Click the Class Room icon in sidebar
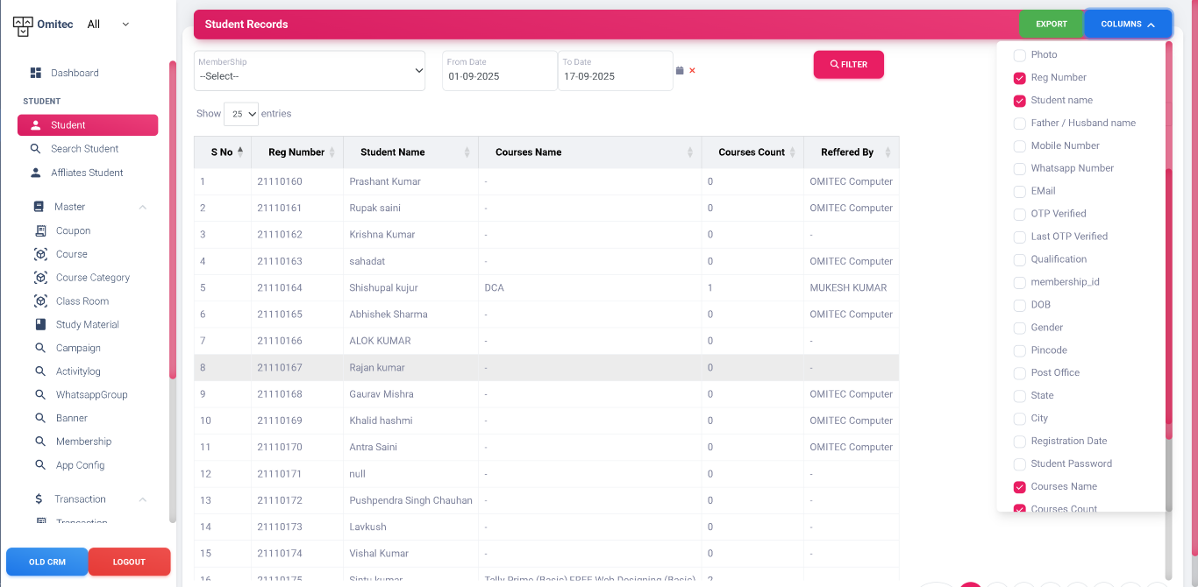 (40, 301)
